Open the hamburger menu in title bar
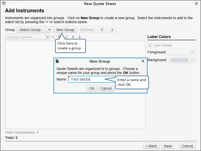The height and width of the screenshot is (151, 201). 4,4
